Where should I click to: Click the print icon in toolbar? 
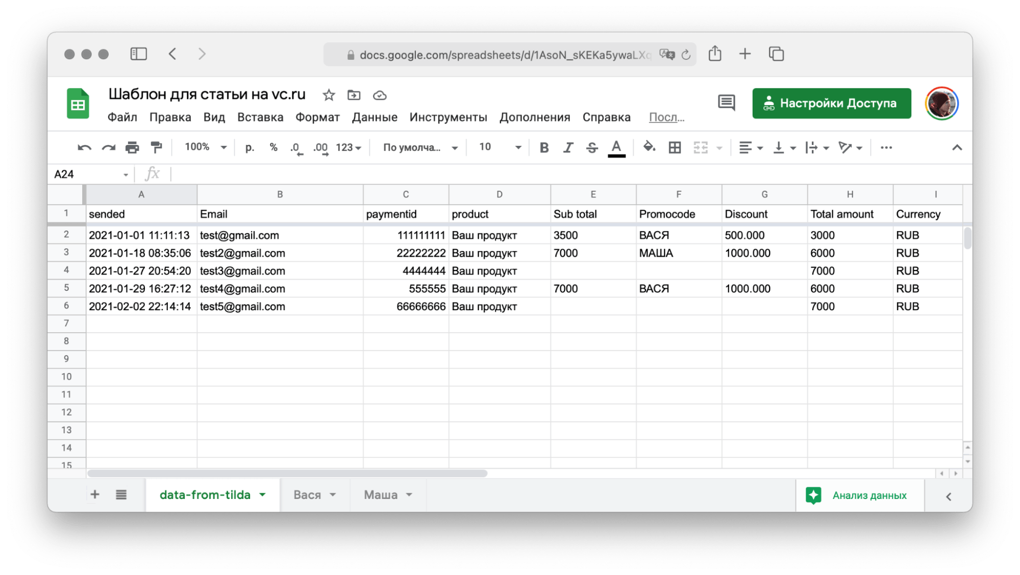coord(132,148)
